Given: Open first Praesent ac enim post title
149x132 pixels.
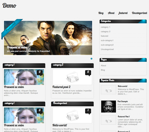Looking at the screenshot, I should pos(14,87).
